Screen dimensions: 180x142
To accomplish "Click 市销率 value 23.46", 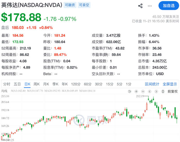I will pyautogui.click(x=157, y=55).
